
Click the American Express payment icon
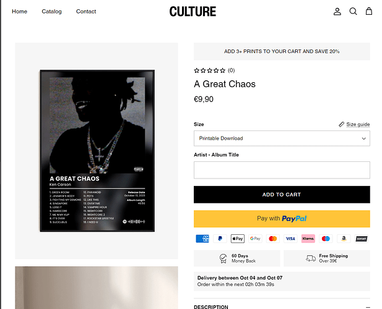(202, 239)
